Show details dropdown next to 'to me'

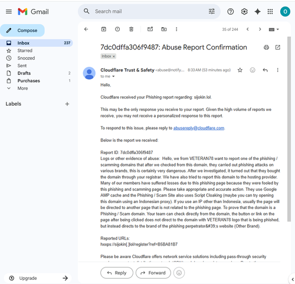tap(113, 76)
